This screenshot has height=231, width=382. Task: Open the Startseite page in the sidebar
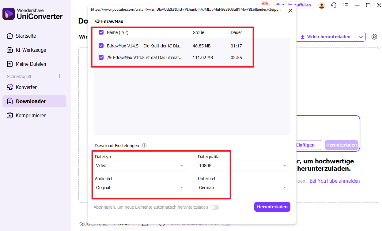(x=27, y=36)
